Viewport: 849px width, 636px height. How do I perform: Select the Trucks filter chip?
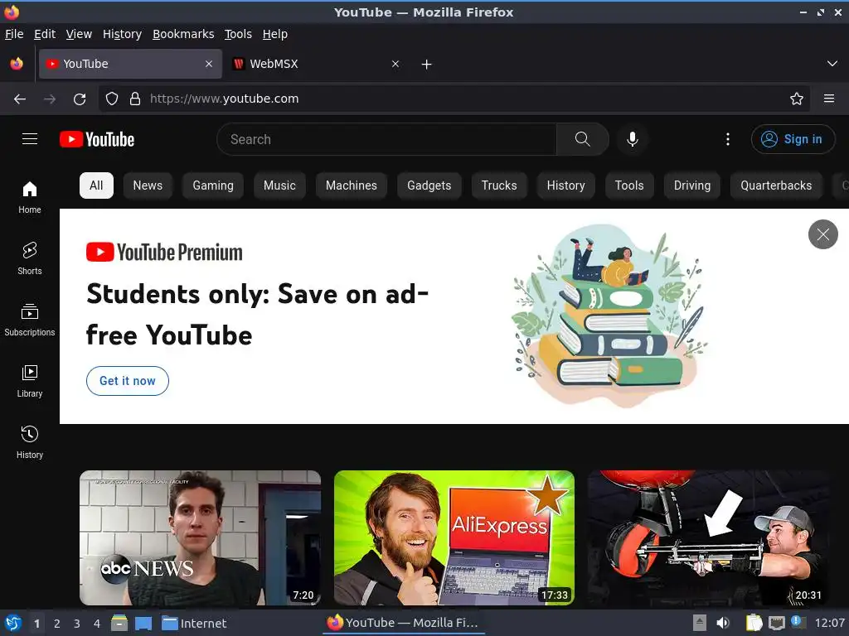pyautogui.click(x=499, y=185)
